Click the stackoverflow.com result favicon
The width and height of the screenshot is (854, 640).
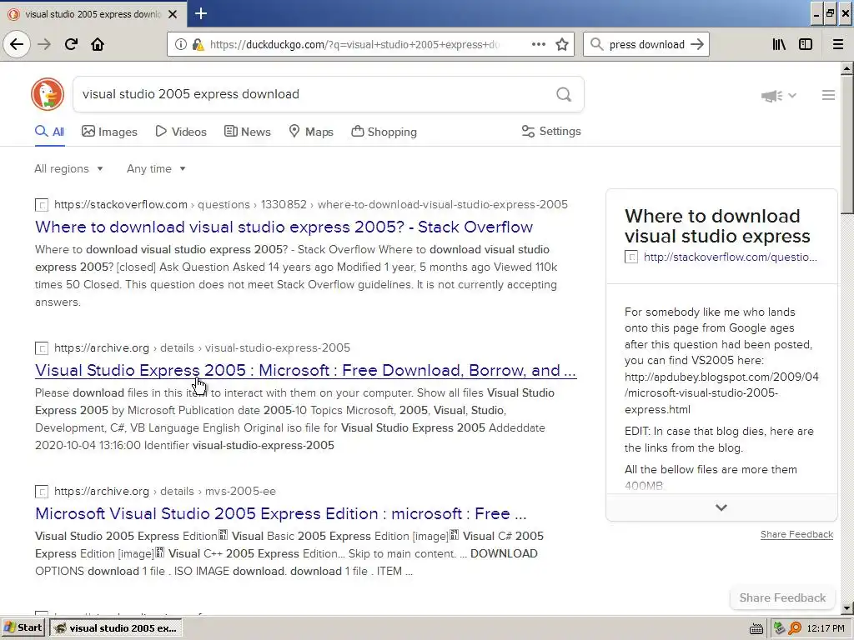click(42, 205)
